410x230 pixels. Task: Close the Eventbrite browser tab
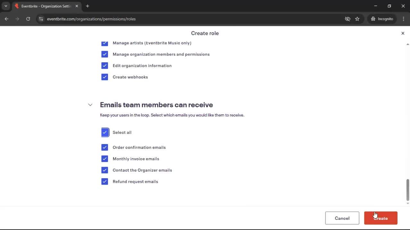77,6
